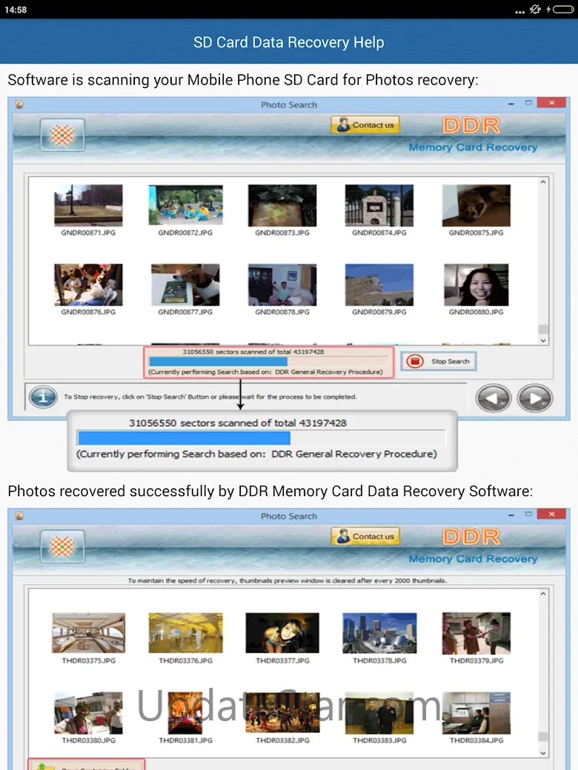Click the scroll-up arrow in the upper thumbnail list
Viewport: 578px width, 770px height.
[543, 181]
